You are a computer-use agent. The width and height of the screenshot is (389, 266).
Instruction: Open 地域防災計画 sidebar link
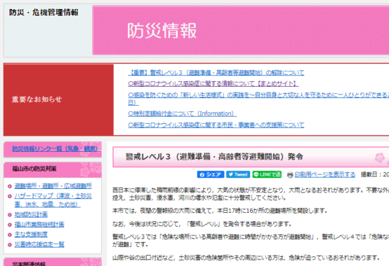pos(31,214)
